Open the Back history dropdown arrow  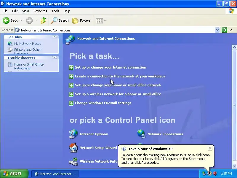21,20
